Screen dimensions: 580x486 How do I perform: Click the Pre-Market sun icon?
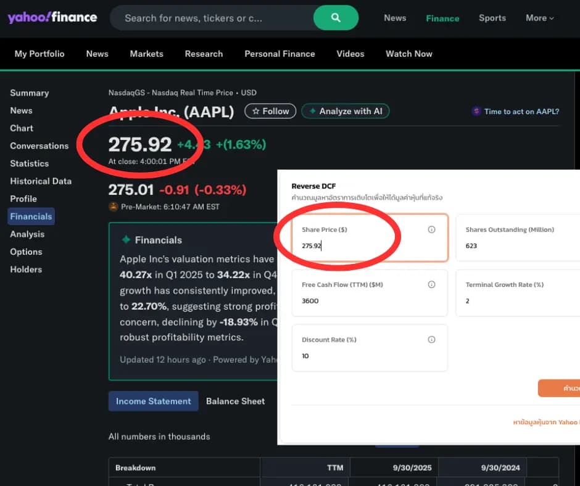[113, 206]
